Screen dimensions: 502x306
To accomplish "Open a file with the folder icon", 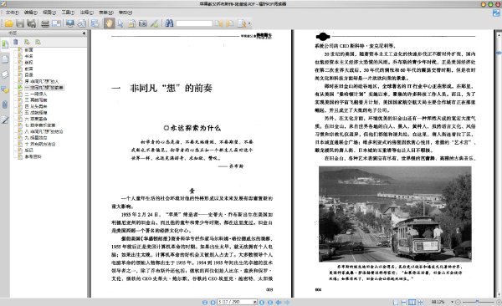I will 8,23.
